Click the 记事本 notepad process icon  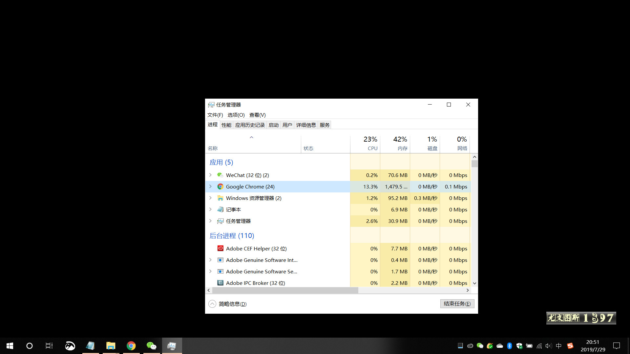pyautogui.click(x=220, y=210)
